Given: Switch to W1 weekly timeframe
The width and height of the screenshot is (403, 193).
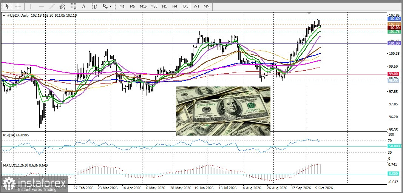Looking at the screenshot, I should click(196, 6).
